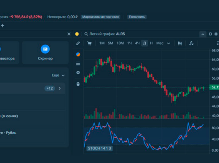Screen dimensions: 219x163
Task: Open drawing settings gear in chart sidebar
Action: pyautogui.click(x=78, y=72)
